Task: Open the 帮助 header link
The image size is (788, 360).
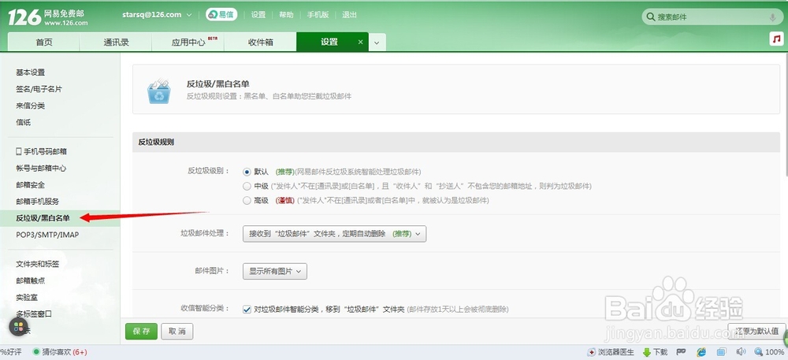Action: click(x=287, y=14)
